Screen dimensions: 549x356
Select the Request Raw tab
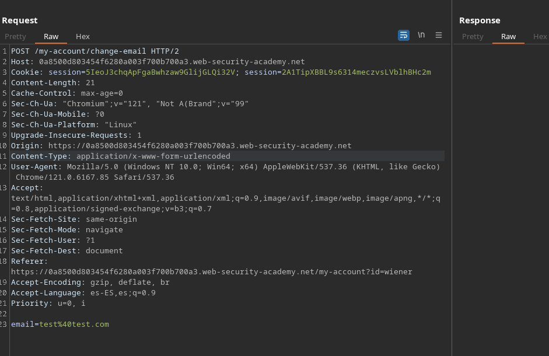(x=51, y=37)
